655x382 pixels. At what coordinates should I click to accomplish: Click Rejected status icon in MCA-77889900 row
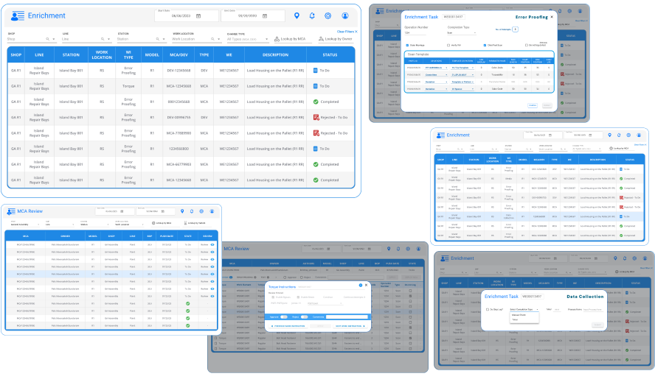[x=316, y=133]
